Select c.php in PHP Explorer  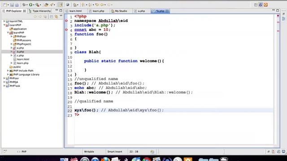[18, 55]
